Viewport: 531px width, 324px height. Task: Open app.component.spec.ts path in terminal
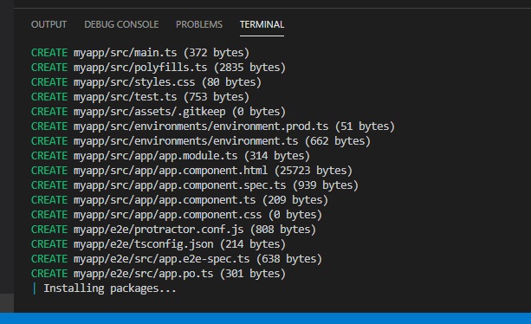(x=179, y=185)
